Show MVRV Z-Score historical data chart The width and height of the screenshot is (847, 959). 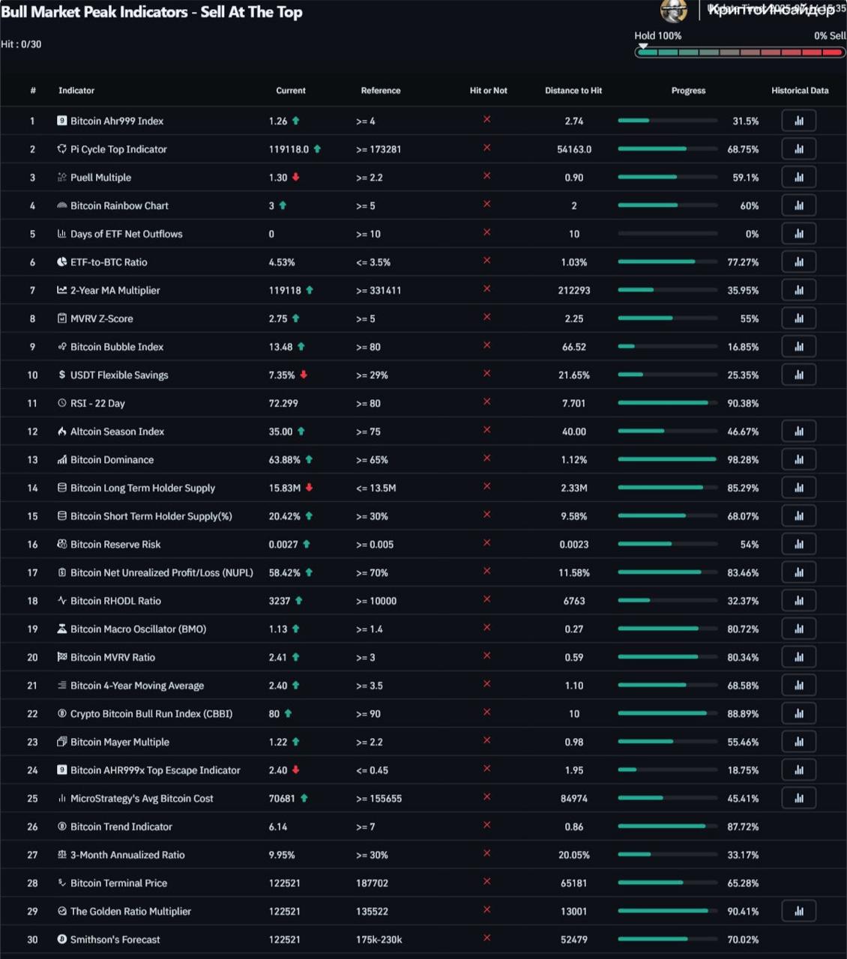tap(798, 318)
